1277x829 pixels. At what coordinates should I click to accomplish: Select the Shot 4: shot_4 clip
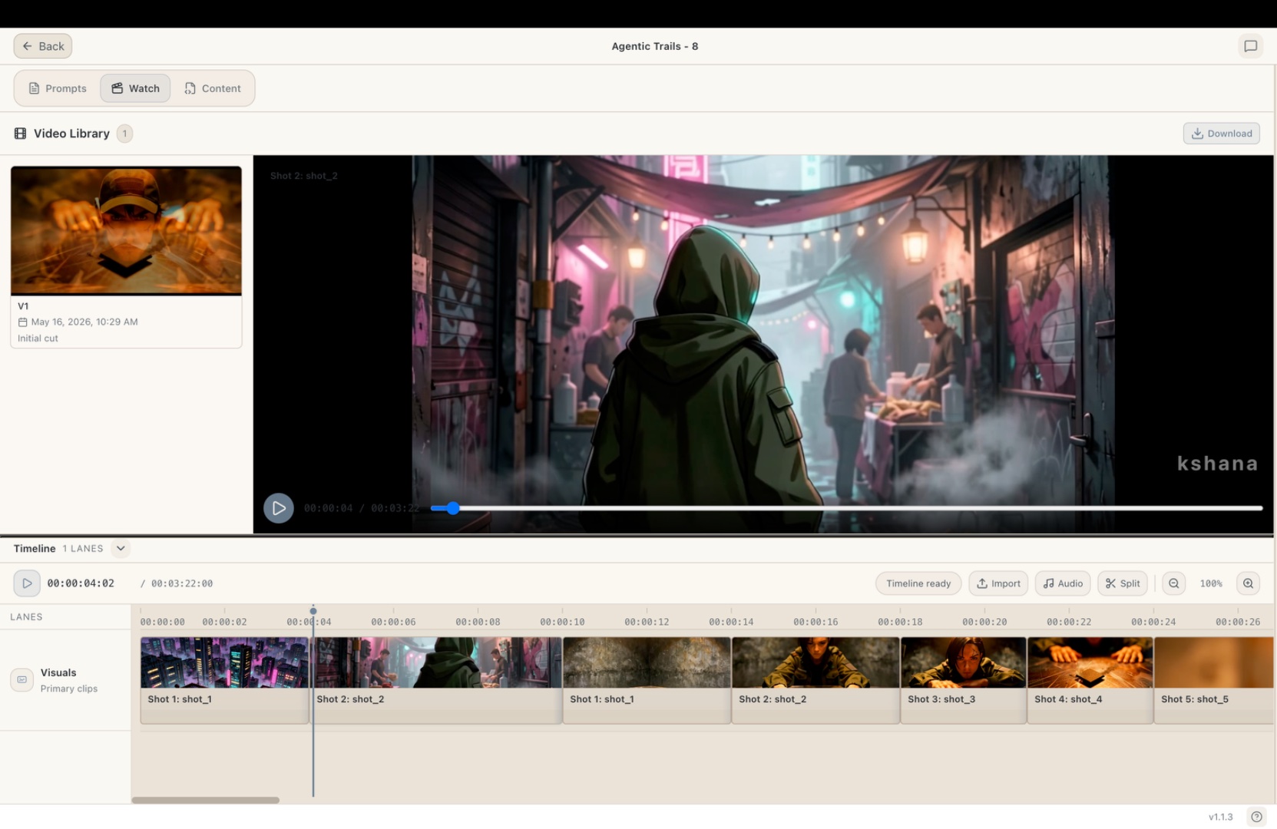tap(1090, 680)
